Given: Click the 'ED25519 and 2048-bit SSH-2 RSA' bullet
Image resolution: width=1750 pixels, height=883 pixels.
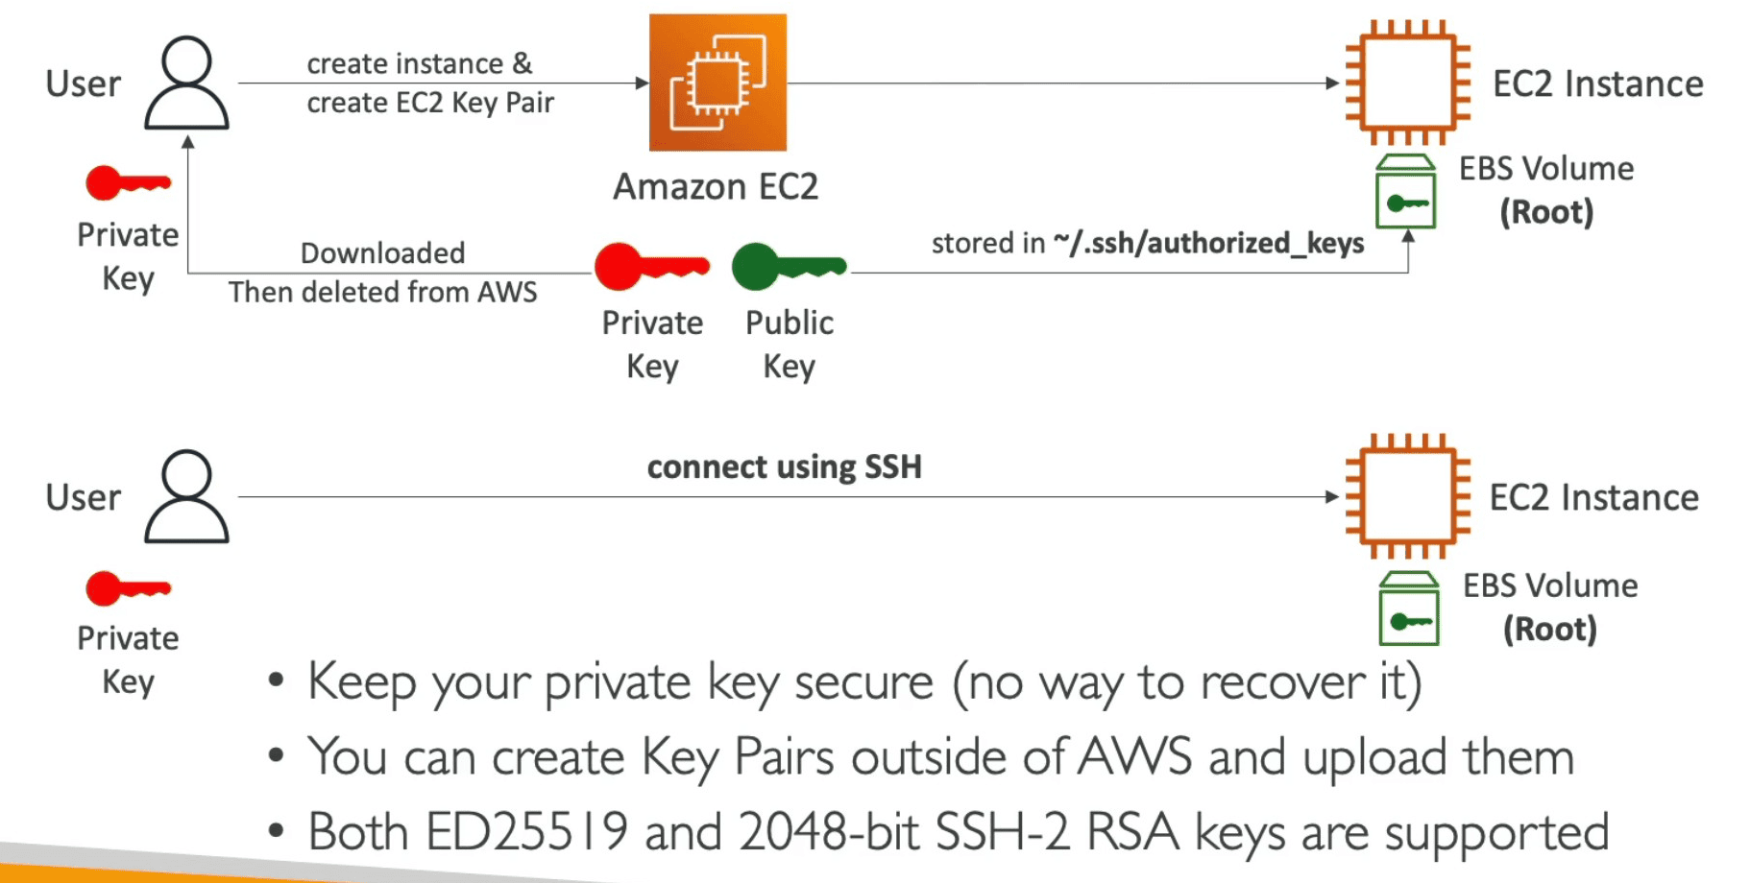Looking at the screenshot, I should [957, 832].
